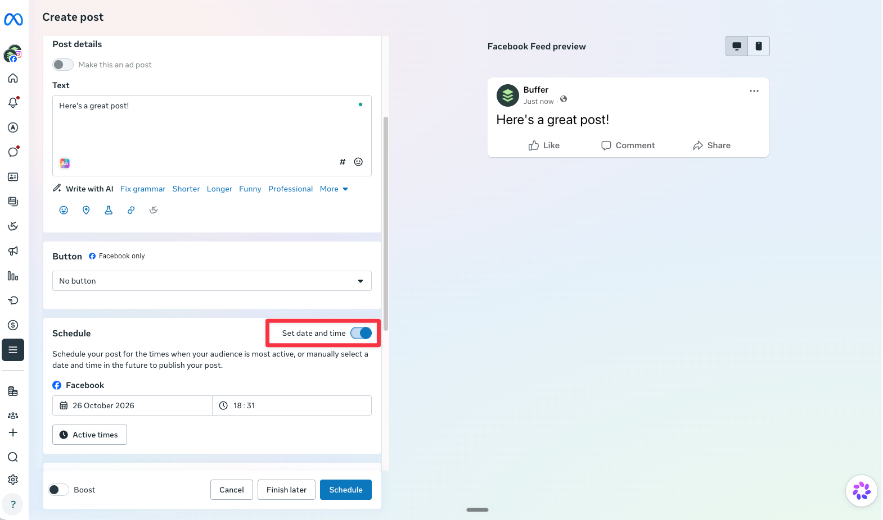Click the Fix grammar link

(x=143, y=189)
